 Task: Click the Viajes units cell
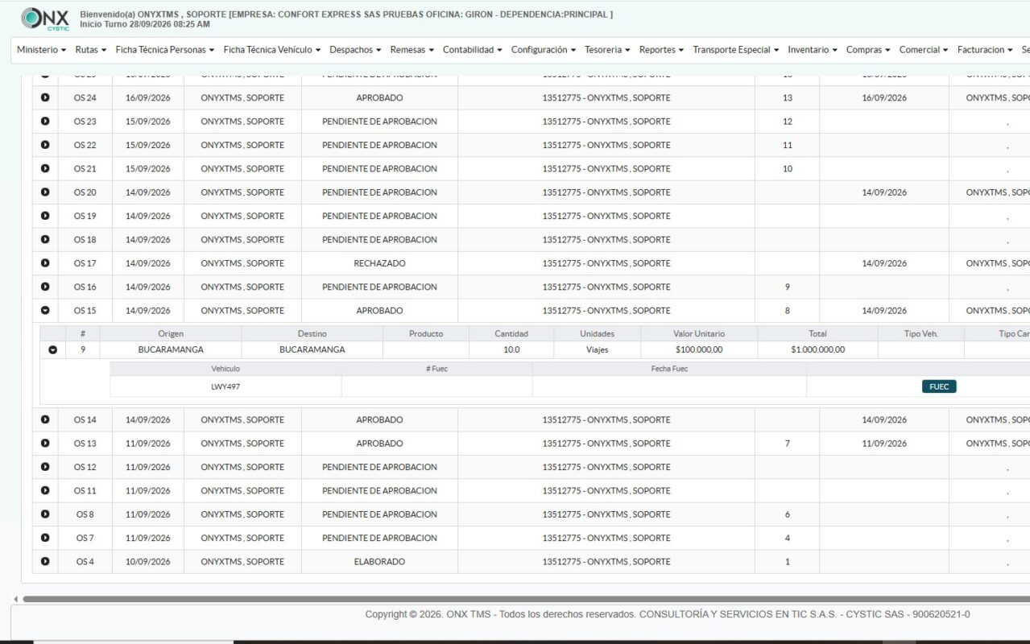(598, 350)
